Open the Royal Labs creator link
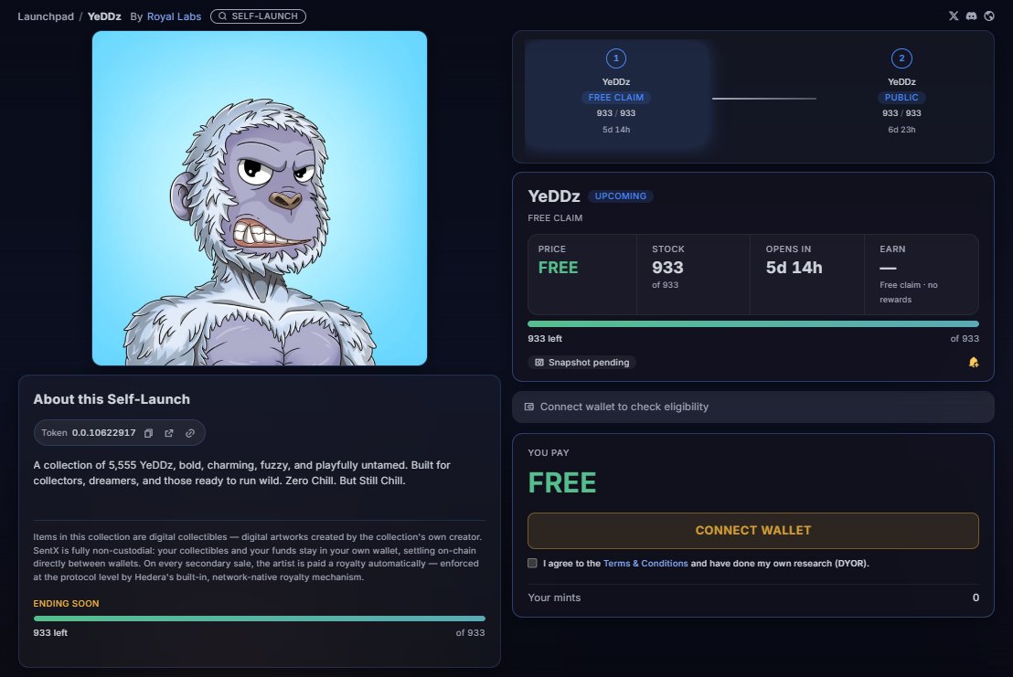This screenshot has height=677, width=1013. 174,16
